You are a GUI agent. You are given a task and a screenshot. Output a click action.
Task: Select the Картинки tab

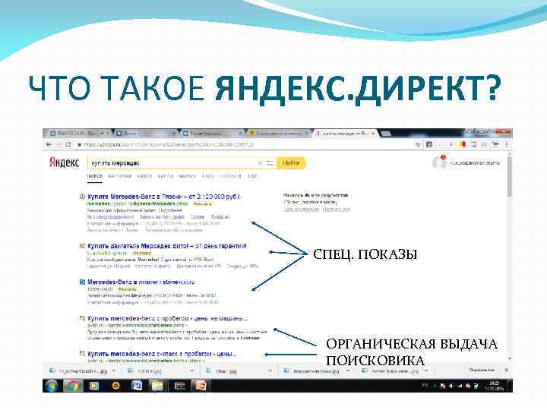119,176
